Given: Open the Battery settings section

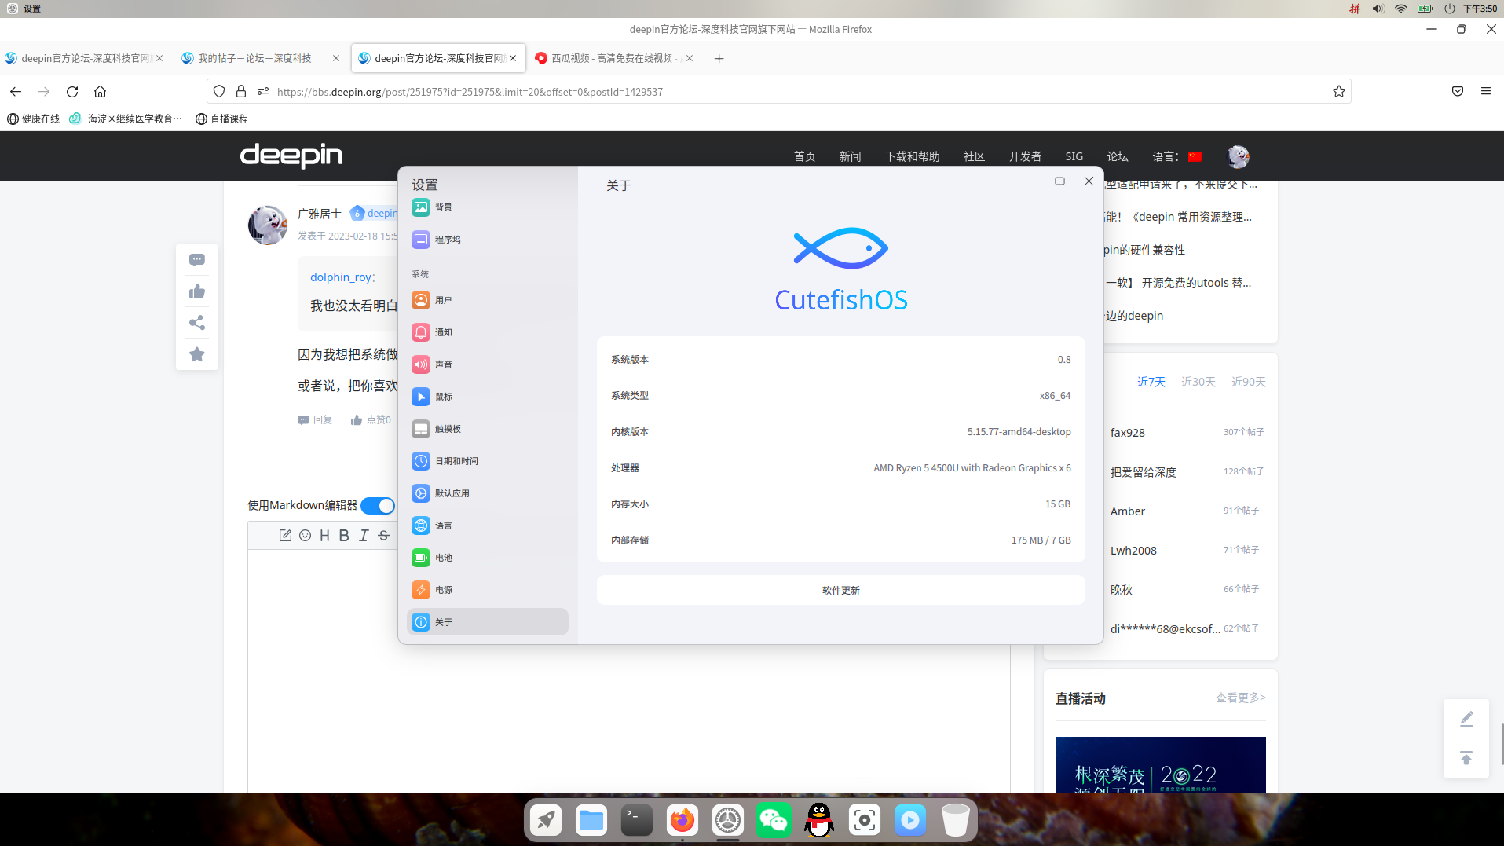Looking at the screenshot, I should pos(443,558).
